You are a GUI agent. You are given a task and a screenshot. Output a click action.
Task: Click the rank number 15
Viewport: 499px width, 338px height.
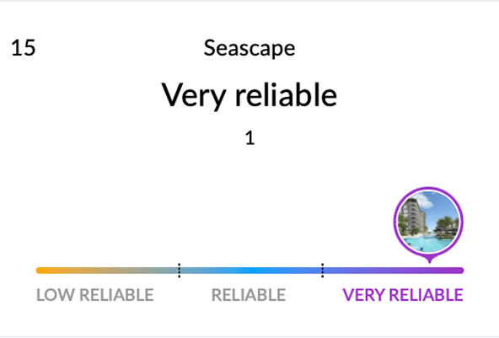coord(24,48)
